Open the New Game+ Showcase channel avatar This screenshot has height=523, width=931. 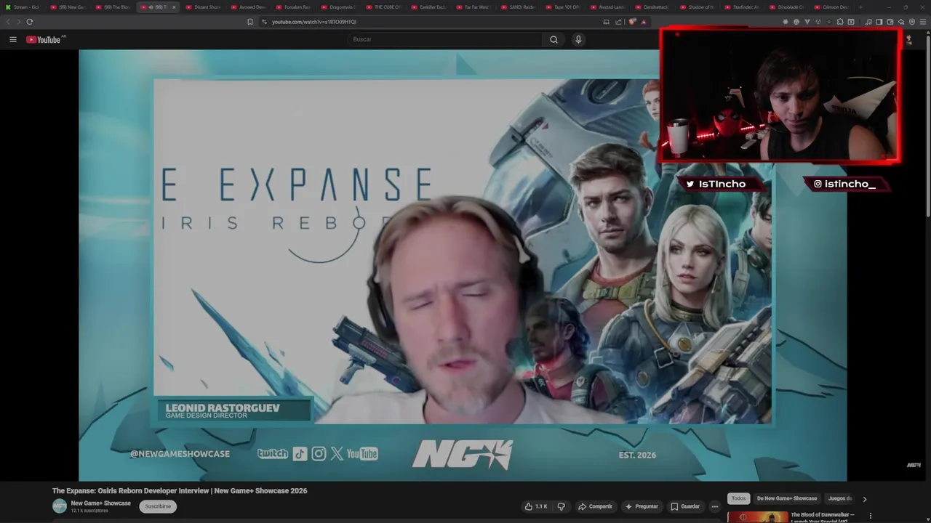click(x=60, y=506)
